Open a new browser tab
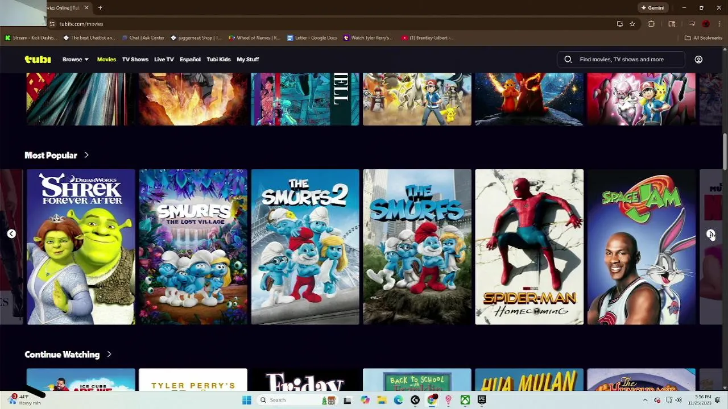728x409 pixels. pyautogui.click(x=100, y=8)
